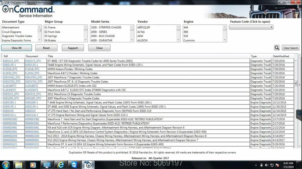Open TeamViewer taskbar icon
This screenshot has width=302, height=169.
[x=74, y=165]
